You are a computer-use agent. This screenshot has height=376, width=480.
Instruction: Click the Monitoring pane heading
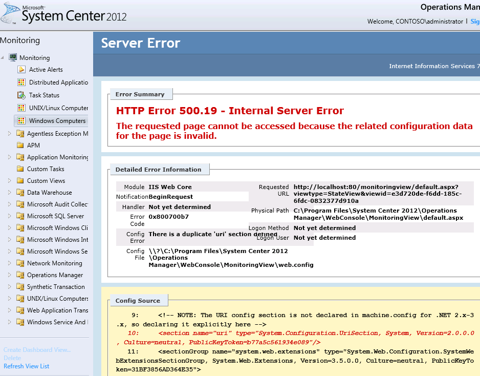(20, 40)
